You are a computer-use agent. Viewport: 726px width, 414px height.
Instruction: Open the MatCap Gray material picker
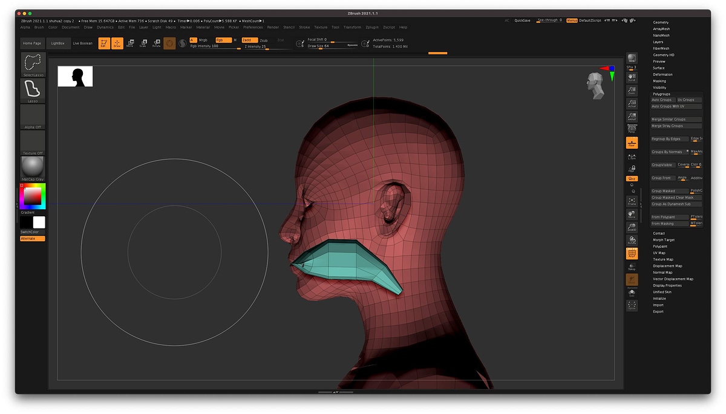[33, 169]
